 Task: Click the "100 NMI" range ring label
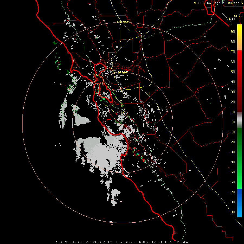coord(123,22)
